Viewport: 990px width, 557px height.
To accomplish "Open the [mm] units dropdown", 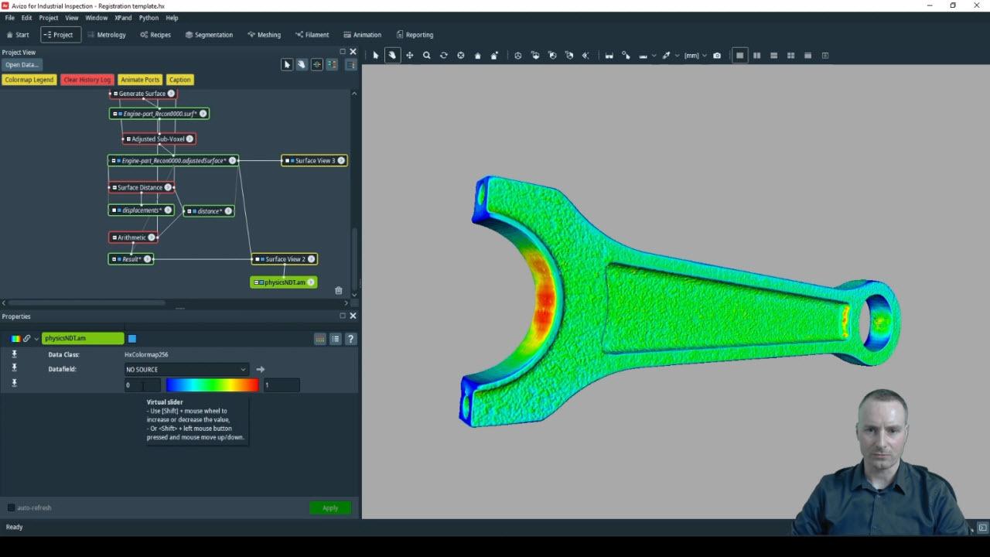I will [695, 56].
